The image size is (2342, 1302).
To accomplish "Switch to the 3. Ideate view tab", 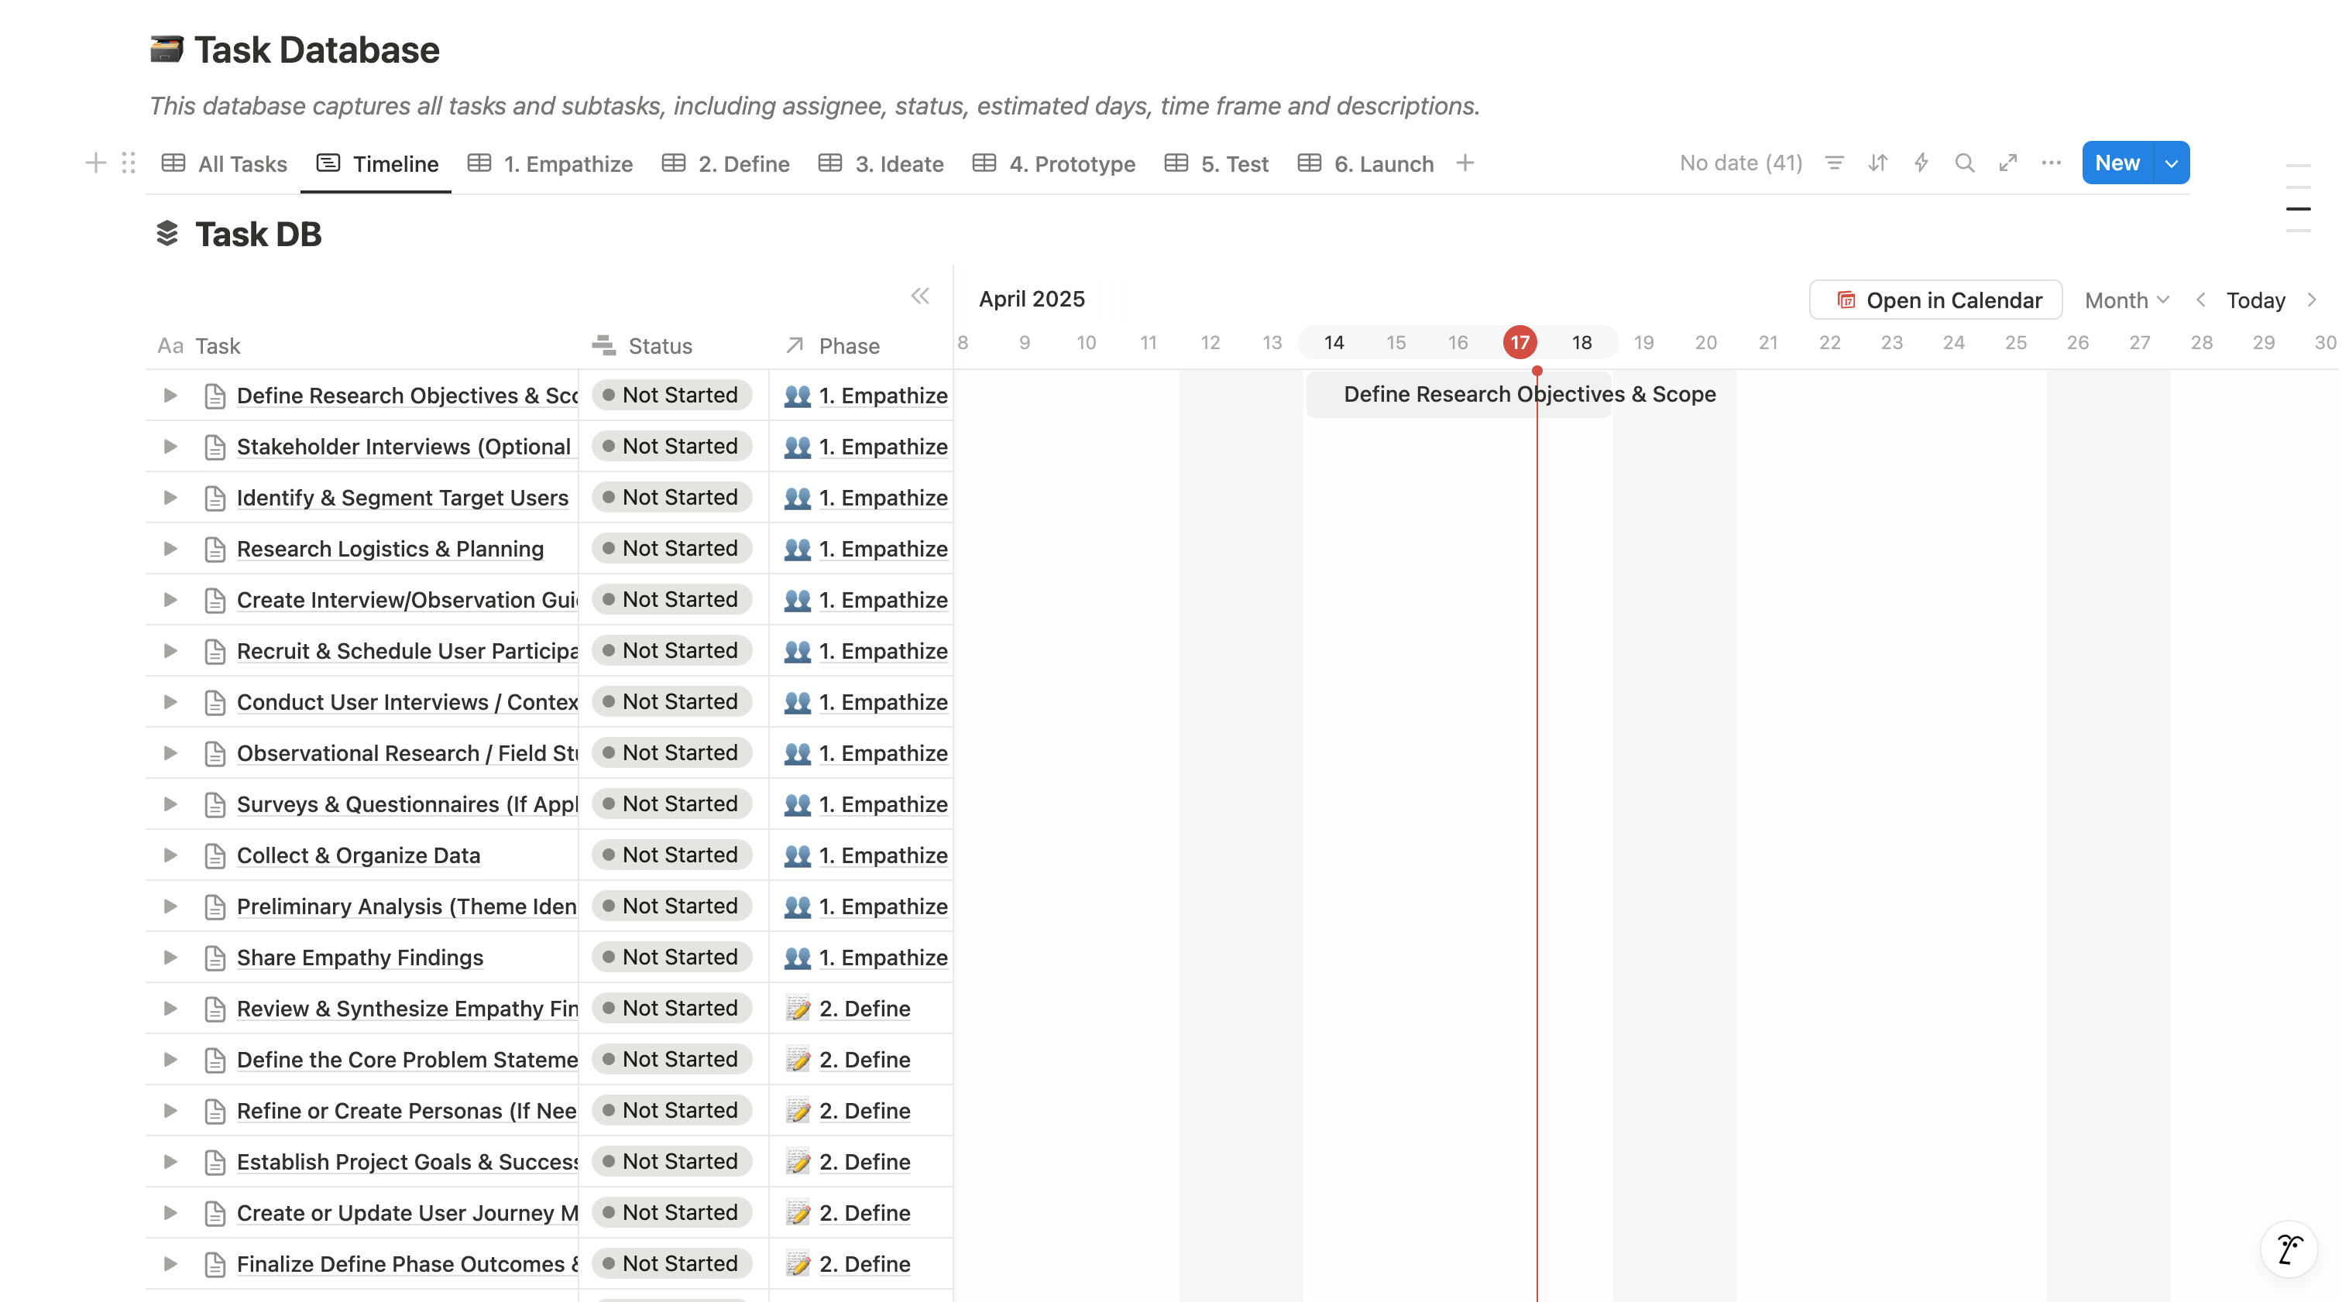I will [881, 164].
